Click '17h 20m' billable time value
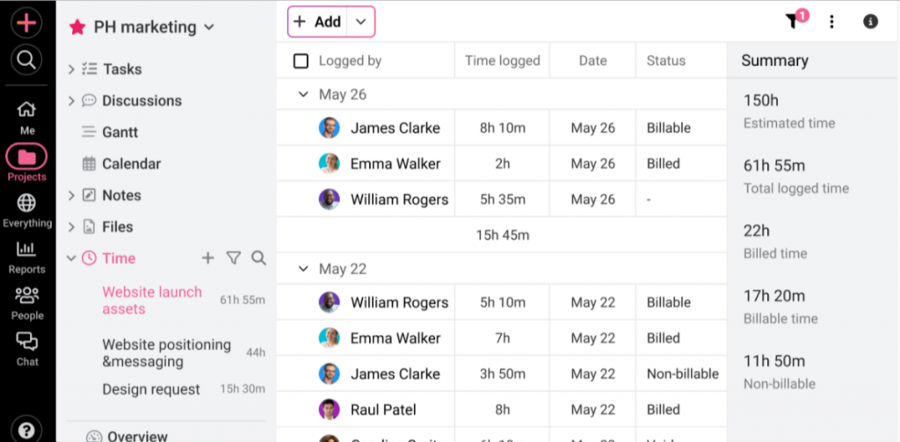The image size is (900, 442). pyautogui.click(x=774, y=295)
